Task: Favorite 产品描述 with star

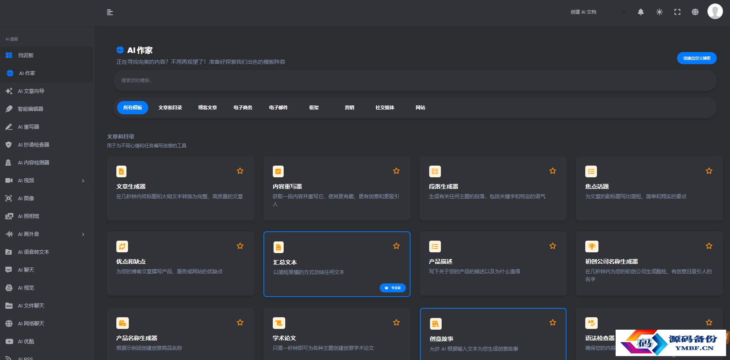Action: pos(553,246)
